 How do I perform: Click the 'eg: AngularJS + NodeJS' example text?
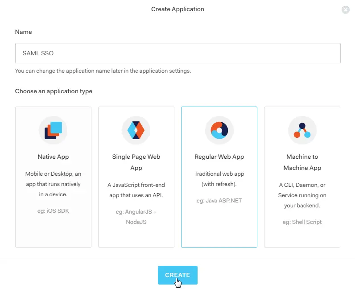(x=136, y=216)
